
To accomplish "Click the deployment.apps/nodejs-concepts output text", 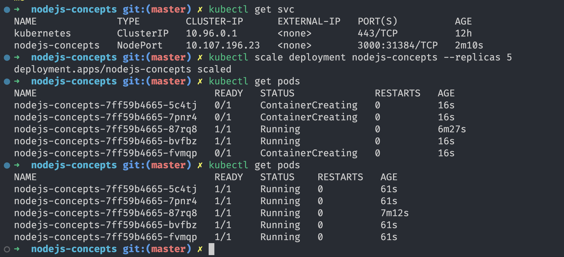I will pyautogui.click(x=103, y=69).
